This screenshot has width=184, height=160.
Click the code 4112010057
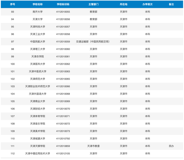point(63,27)
